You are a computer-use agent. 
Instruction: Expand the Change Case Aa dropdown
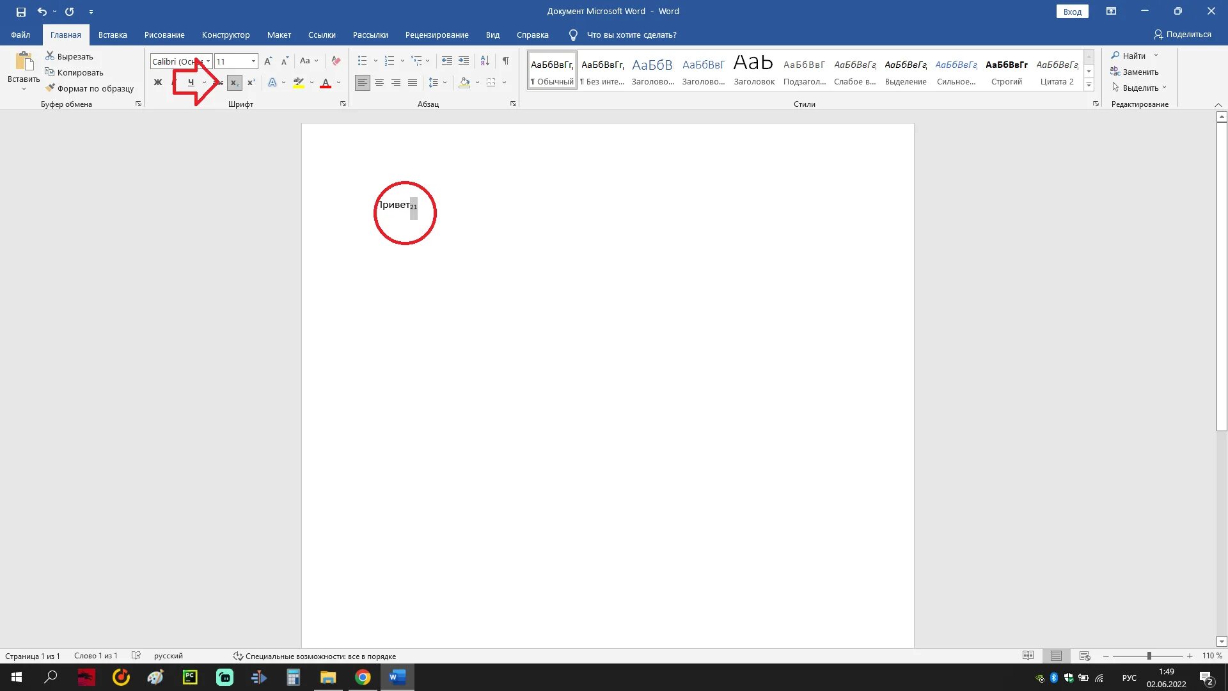pyautogui.click(x=316, y=61)
